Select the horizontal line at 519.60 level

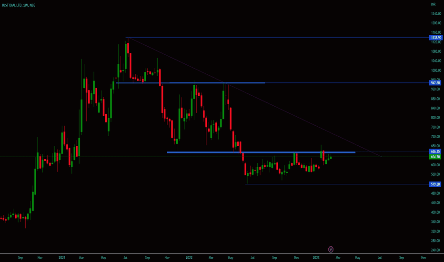click(337, 184)
